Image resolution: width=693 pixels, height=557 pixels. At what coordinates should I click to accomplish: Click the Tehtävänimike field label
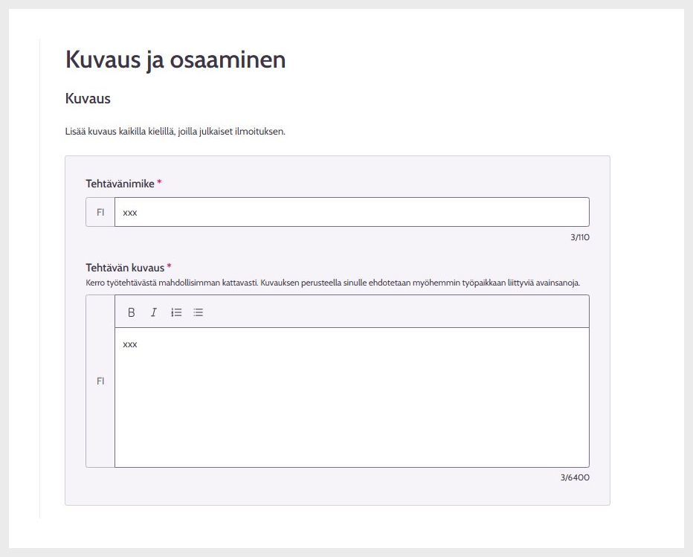120,184
